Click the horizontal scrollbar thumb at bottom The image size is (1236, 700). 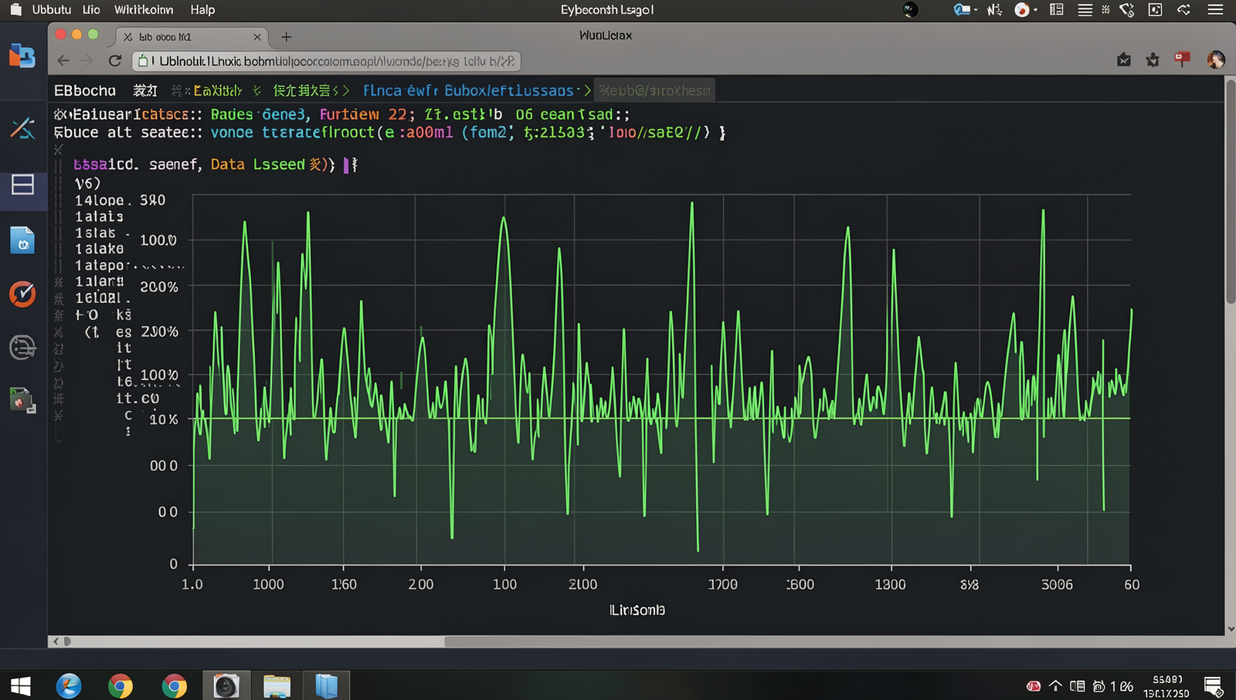click(x=834, y=641)
